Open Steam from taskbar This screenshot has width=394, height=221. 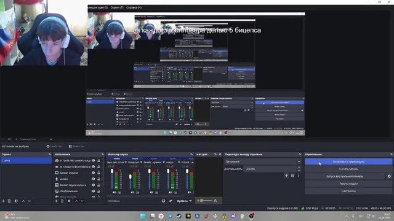[179, 216]
